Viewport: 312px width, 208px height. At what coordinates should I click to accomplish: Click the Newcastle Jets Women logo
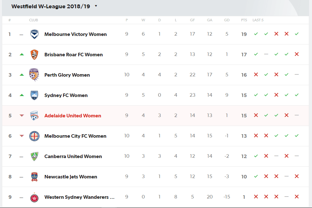[34, 177]
